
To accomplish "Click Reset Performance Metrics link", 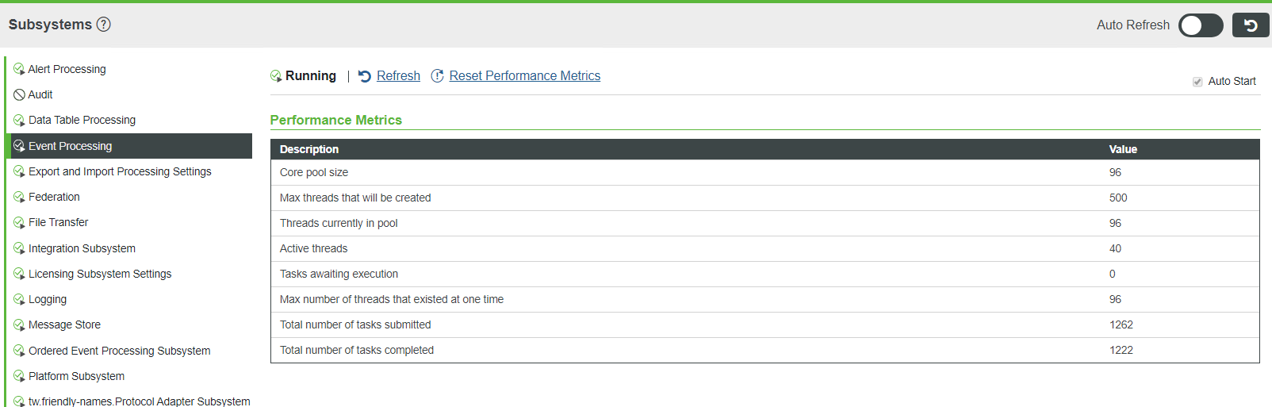I will tap(524, 76).
